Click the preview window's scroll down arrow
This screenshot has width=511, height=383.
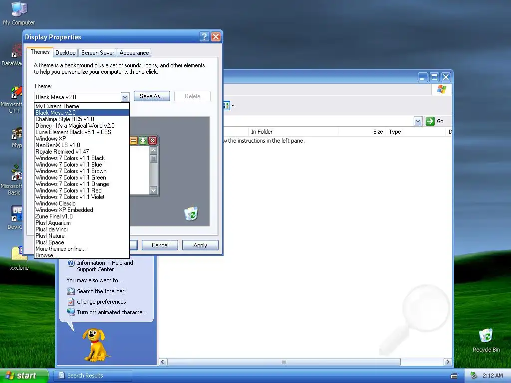pyautogui.click(x=154, y=190)
